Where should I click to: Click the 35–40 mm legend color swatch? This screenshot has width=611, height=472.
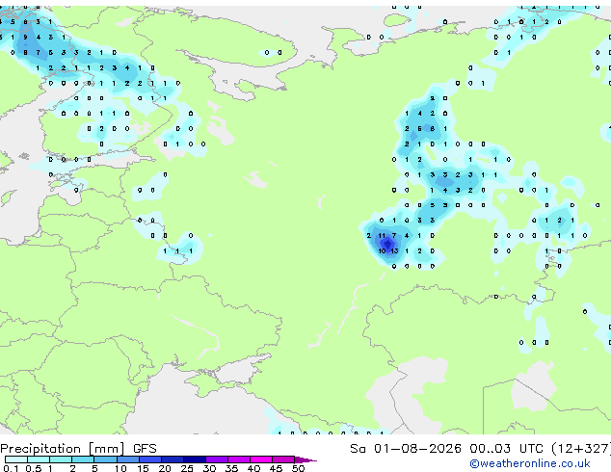[238, 459]
